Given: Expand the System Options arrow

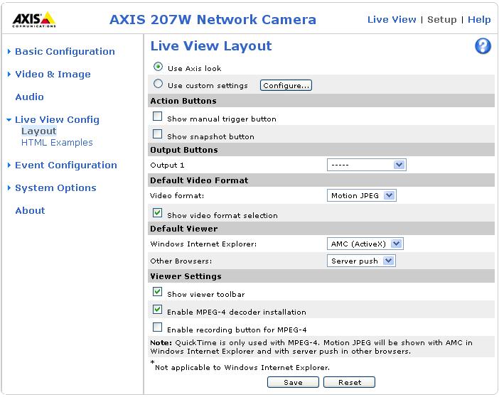Looking at the screenshot, I should click(9, 188).
